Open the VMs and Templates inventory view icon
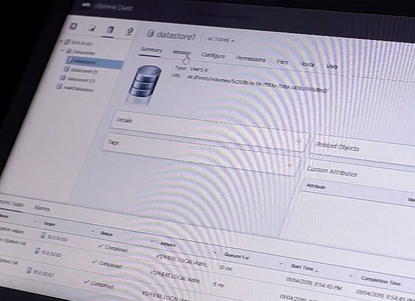The width and height of the screenshot is (415, 301). point(92,28)
